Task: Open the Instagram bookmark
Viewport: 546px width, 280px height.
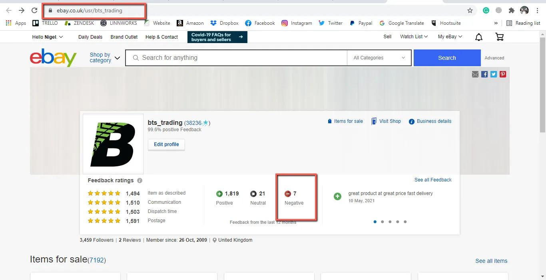Action: [x=297, y=23]
